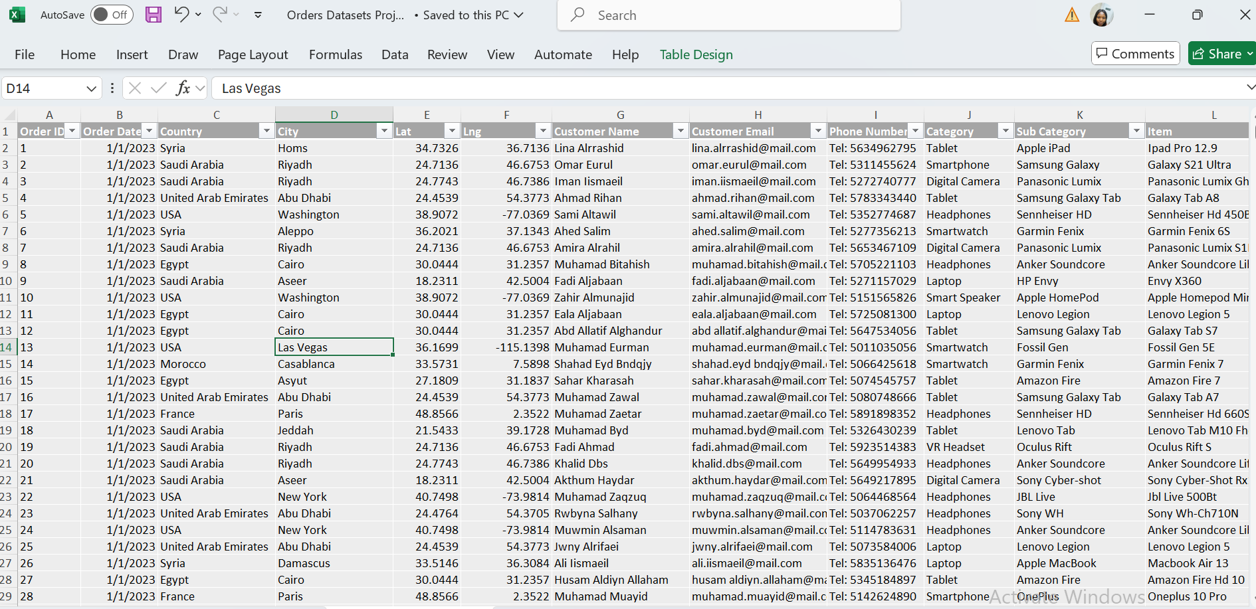1256x609 pixels.
Task: Select the Morocco country cell
Action: [216, 364]
